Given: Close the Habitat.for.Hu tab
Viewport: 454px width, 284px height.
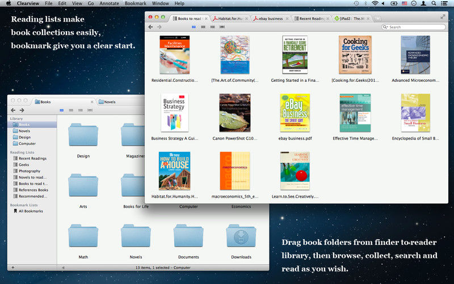Looking at the screenshot, I should [246, 19].
